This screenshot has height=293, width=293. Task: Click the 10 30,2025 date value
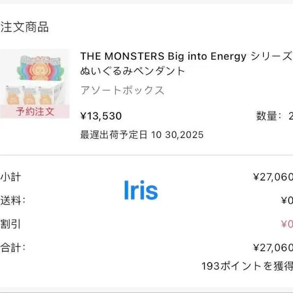177,134
